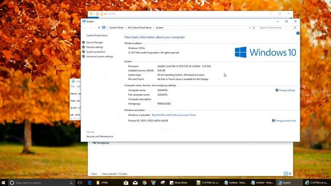This screenshot has width=331, height=186.
Task: Open System protection link
Action: (x=96, y=52)
